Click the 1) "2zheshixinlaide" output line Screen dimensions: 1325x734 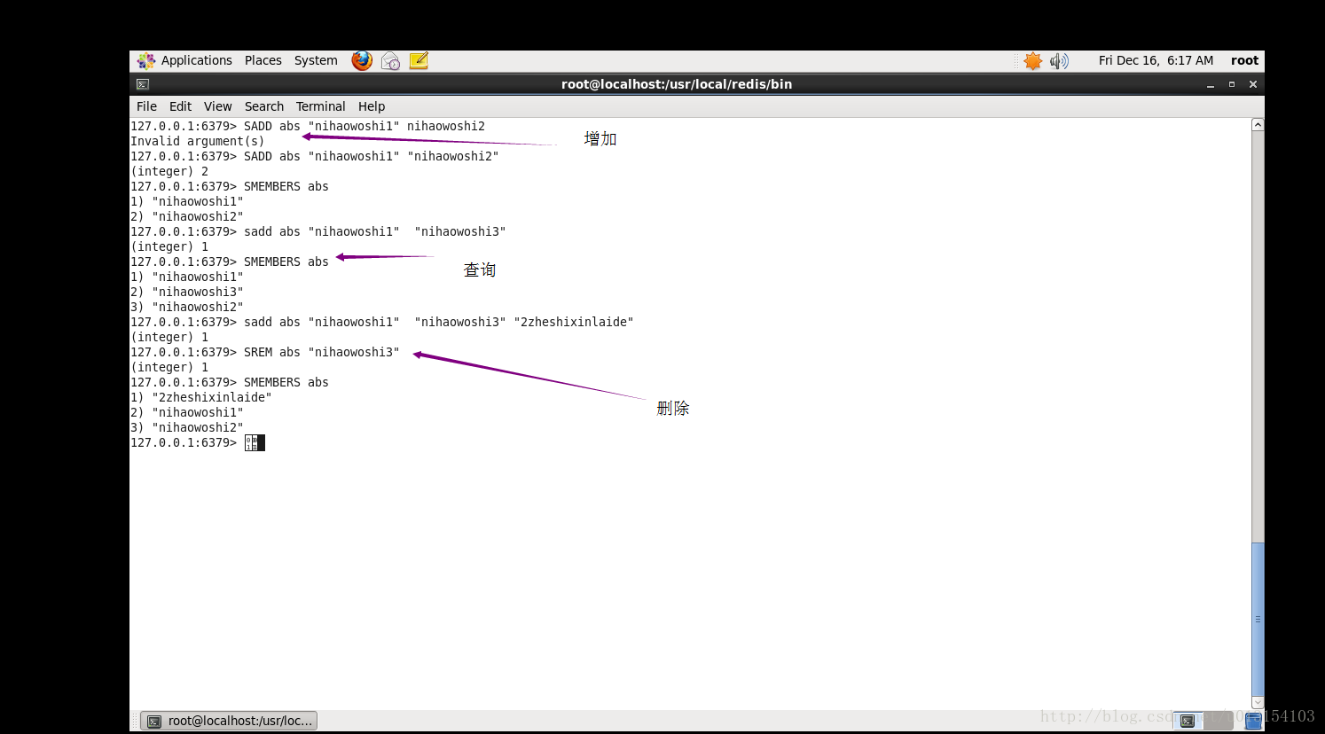click(x=201, y=397)
